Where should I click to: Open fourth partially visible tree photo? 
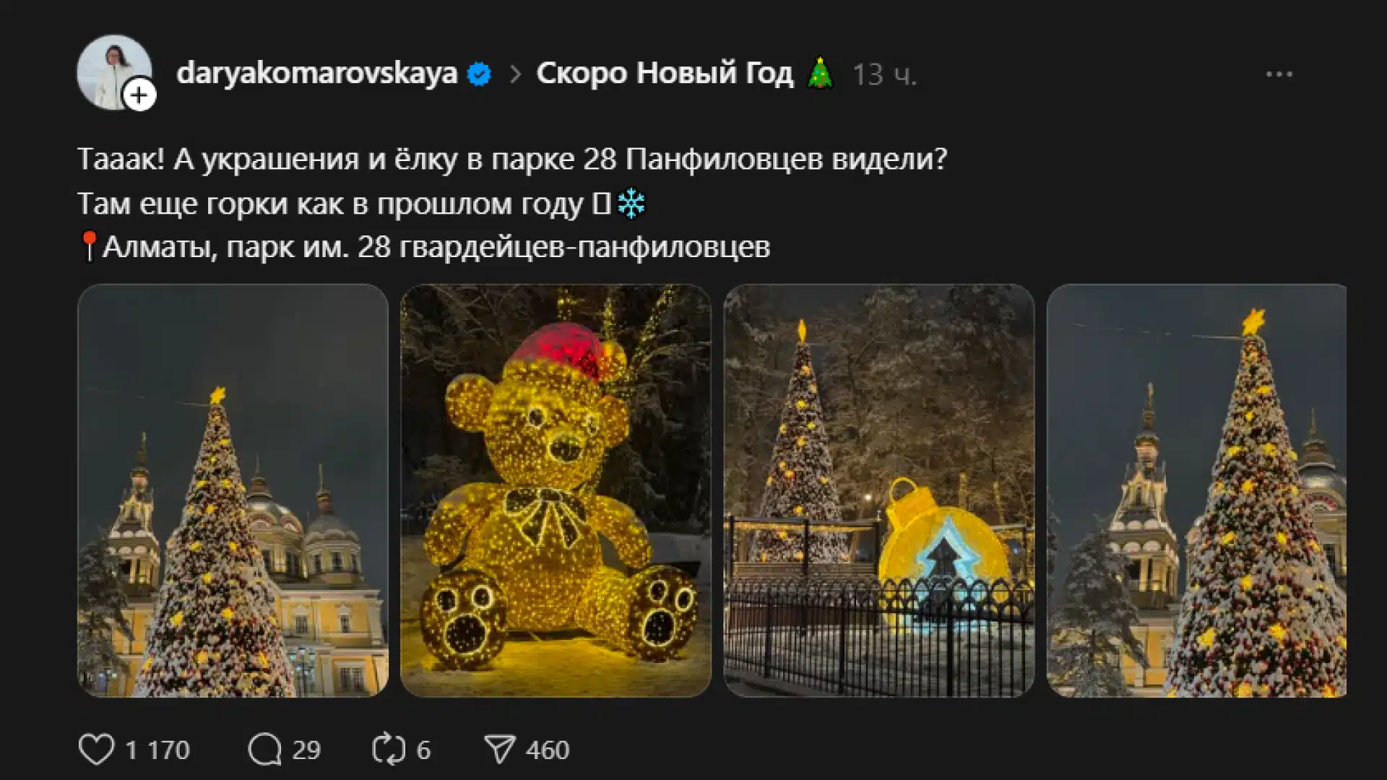[x=1196, y=490]
